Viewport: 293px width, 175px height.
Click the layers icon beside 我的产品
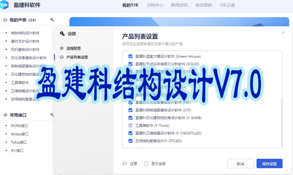(5, 20)
